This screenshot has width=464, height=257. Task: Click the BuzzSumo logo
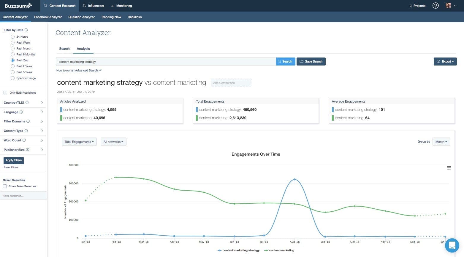(x=18, y=5)
